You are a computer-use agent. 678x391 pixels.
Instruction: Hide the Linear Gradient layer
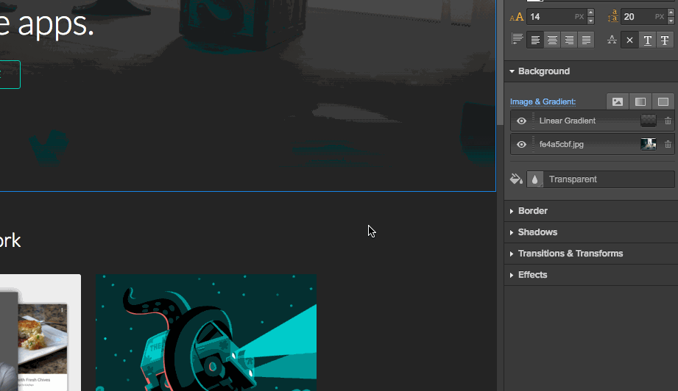(x=521, y=121)
